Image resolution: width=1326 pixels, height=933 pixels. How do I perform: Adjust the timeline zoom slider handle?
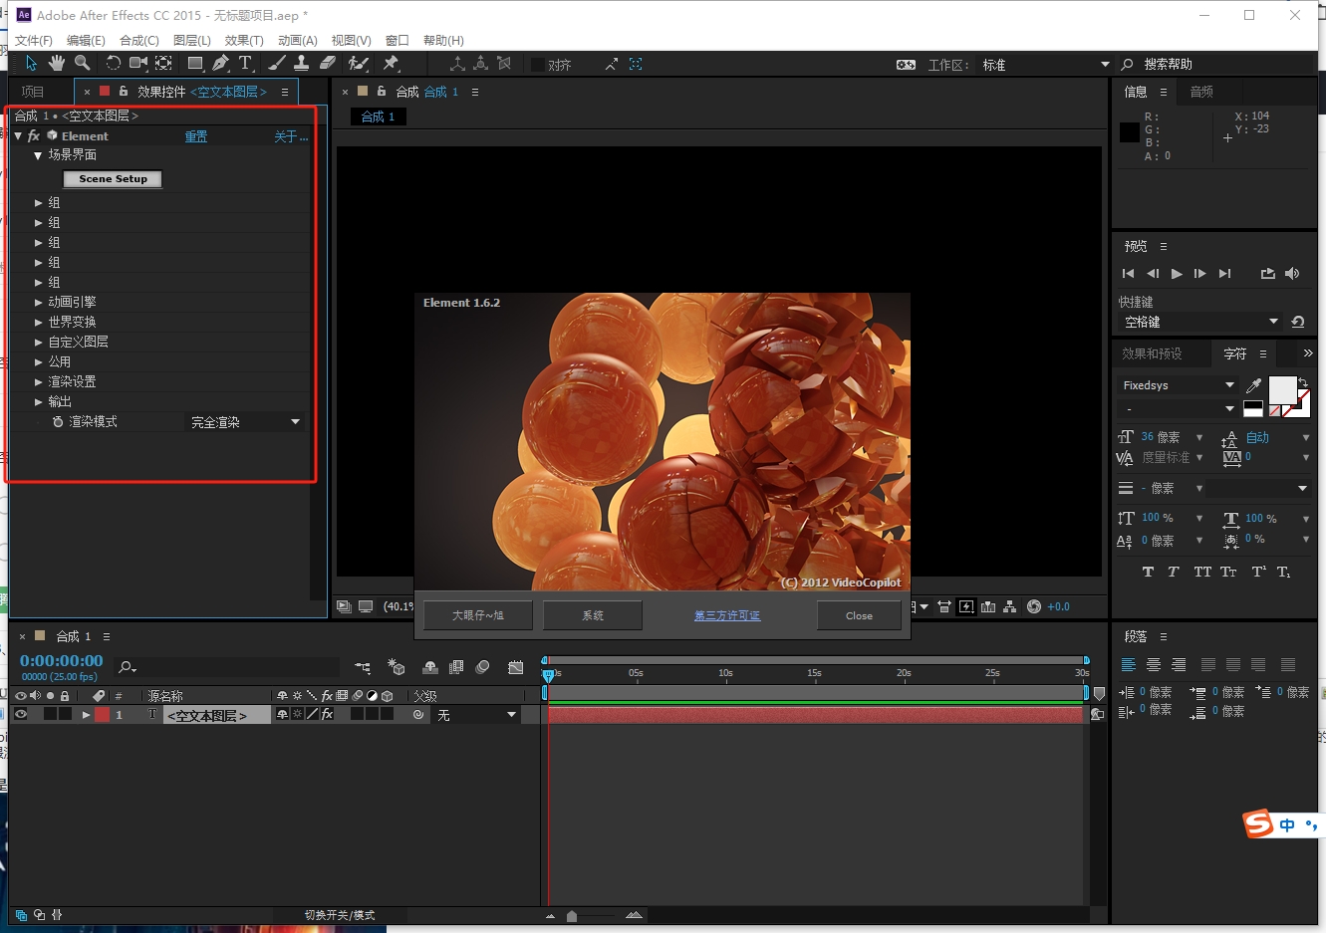[572, 916]
